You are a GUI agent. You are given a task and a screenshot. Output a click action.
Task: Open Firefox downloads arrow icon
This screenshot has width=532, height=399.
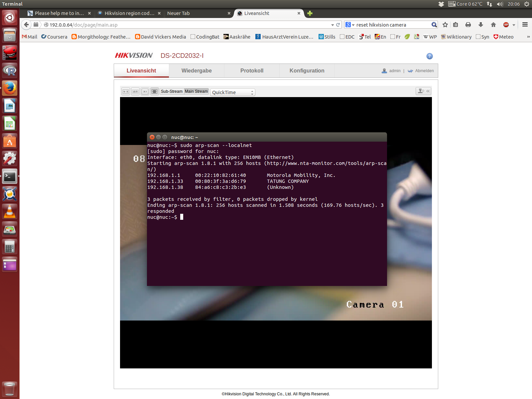point(481,25)
